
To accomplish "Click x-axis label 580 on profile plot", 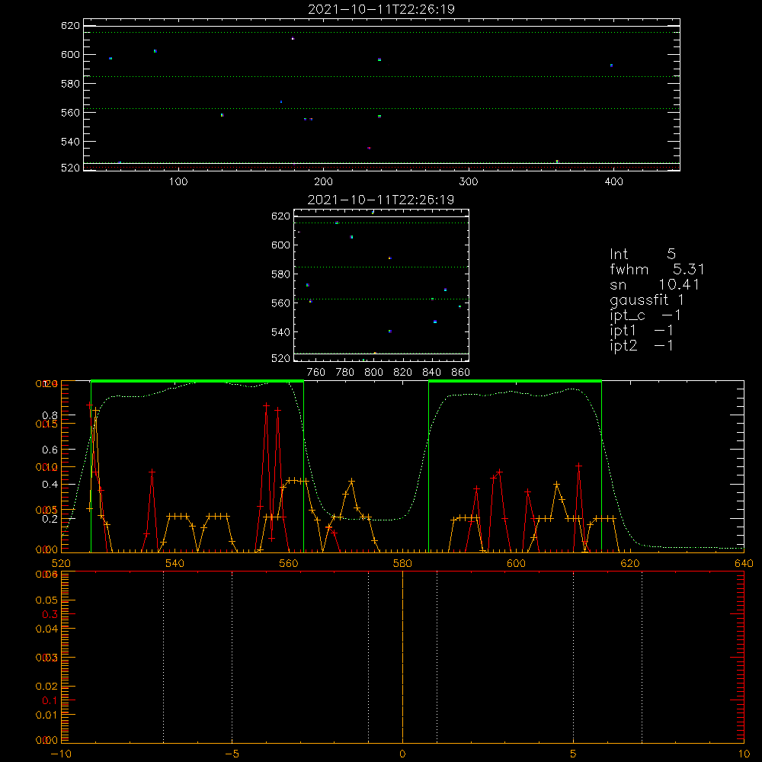I will click(x=402, y=563).
